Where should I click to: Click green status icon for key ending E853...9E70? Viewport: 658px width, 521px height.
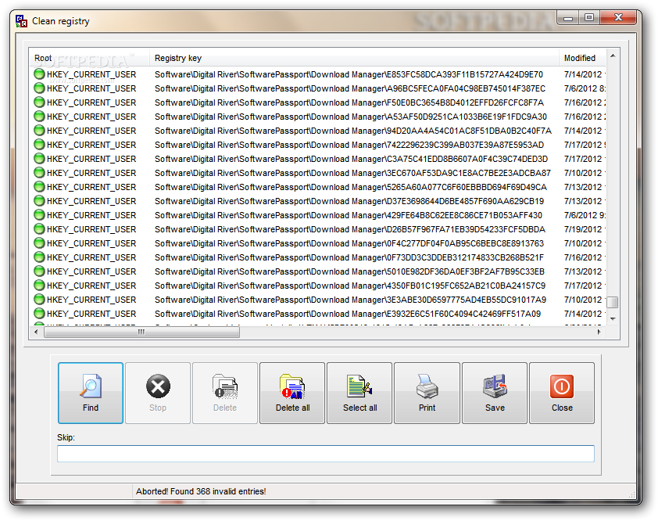click(x=39, y=74)
